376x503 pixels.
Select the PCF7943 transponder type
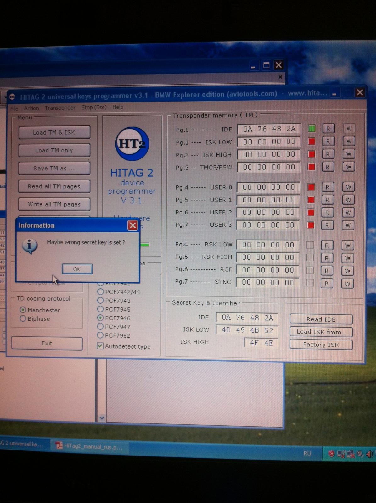coord(114,301)
